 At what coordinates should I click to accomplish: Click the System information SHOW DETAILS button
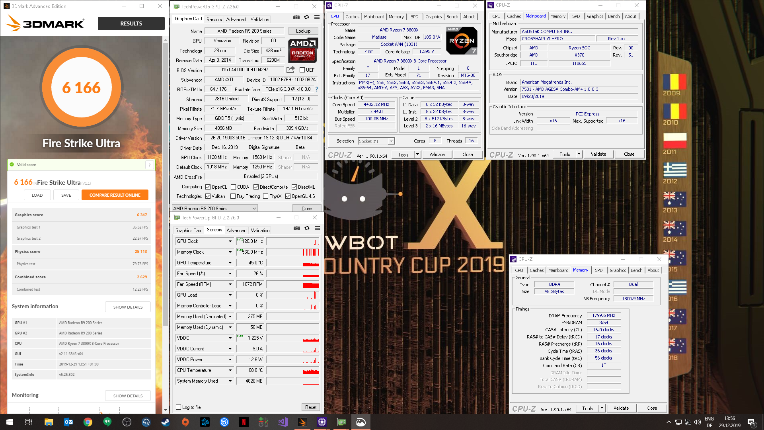[x=128, y=307]
